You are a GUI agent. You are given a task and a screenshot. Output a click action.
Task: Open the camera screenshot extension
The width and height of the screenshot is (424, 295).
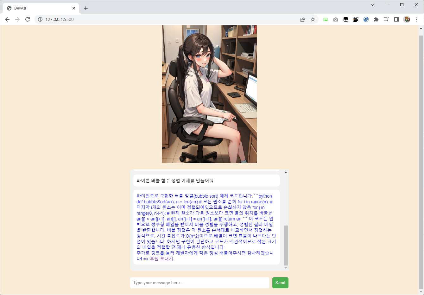[x=336, y=19]
